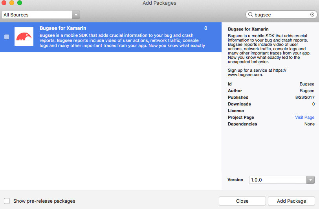The width and height of the screenshot is (319, 209).
Task: Click the search magnifier icon
Action: 250,15
